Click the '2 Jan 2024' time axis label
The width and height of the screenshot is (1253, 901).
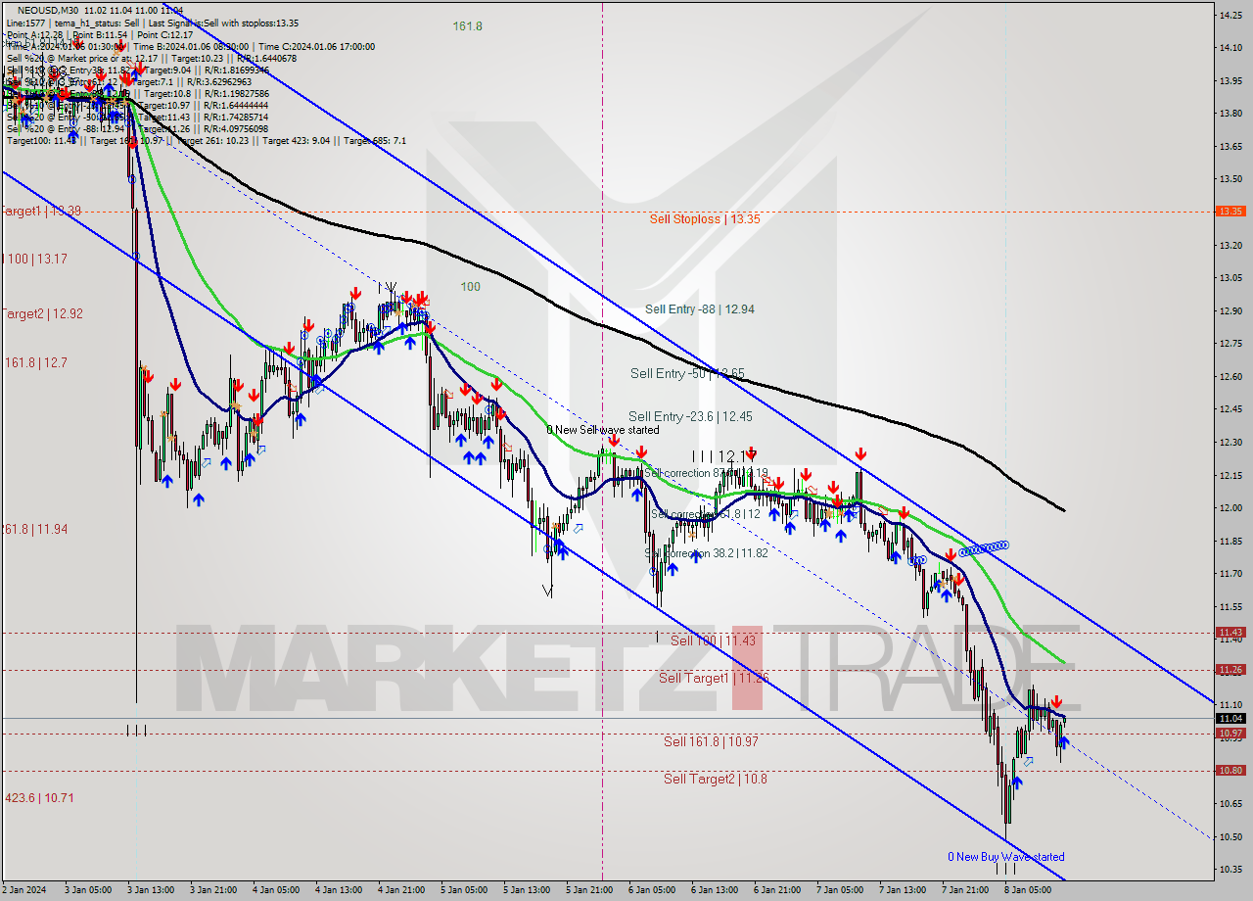coord(24,890)
